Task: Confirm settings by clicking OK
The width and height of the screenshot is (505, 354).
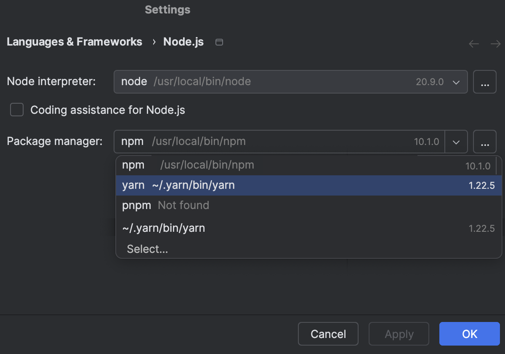Action: tap(469, 334)
